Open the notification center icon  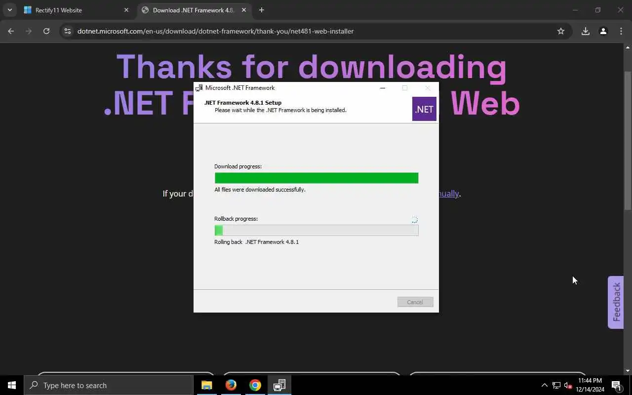pyautogui.click(x=616, y=385)
